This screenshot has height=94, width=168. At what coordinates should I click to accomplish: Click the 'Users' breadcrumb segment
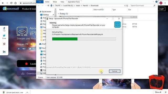pos(78,6)
